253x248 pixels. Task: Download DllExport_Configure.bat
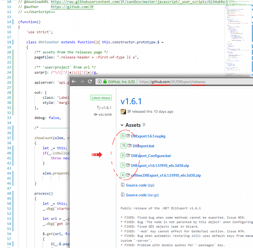pyautogui.click(x=151, y=156)
